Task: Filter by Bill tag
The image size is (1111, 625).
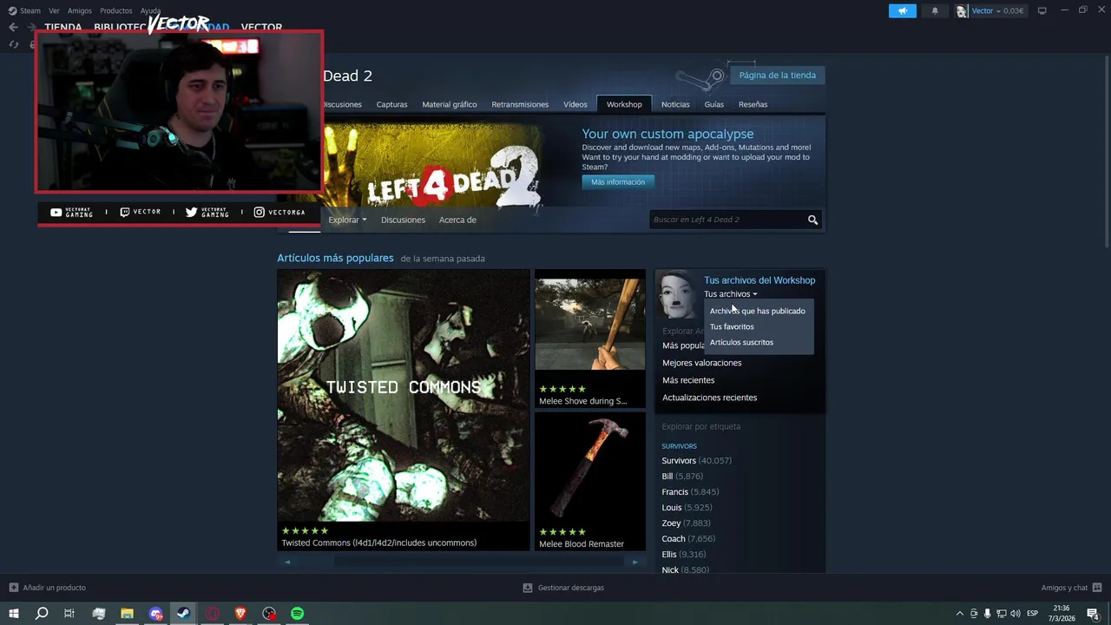Action: pyautogui.click(x=682, y=477)
